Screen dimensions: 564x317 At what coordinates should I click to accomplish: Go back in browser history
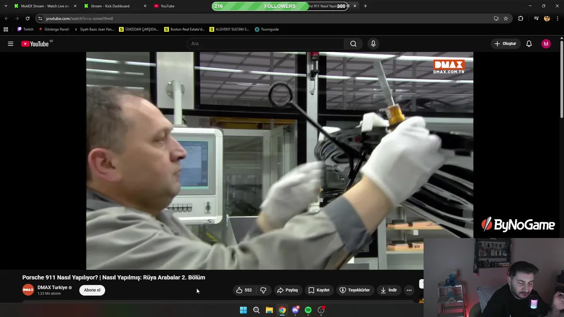(x=6, y=18)
